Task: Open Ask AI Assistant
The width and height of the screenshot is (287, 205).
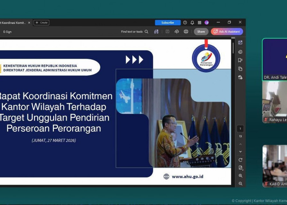Action: point(227,32)
